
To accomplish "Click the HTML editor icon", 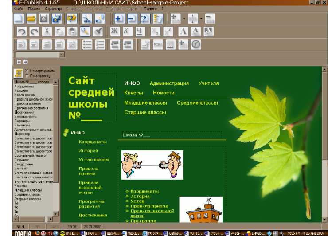I will coord(87,19).
